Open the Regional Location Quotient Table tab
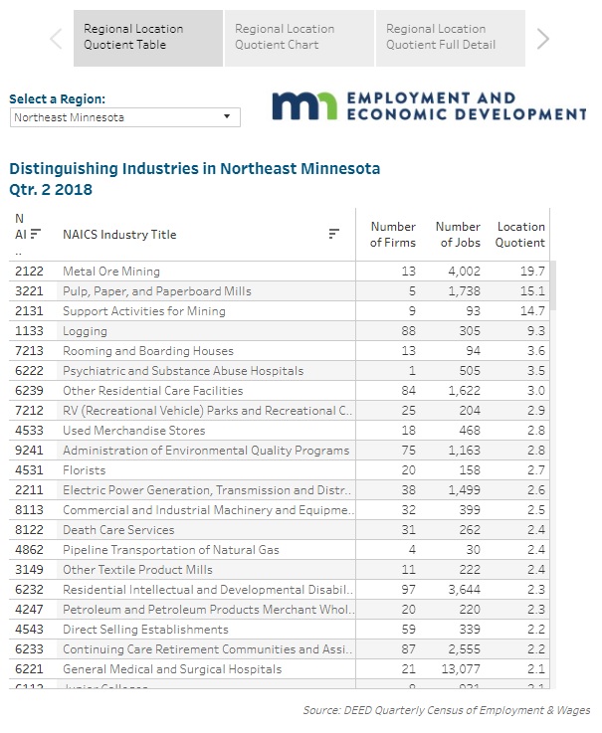Viewport: 602px width, 733px height. pos(148,39)
